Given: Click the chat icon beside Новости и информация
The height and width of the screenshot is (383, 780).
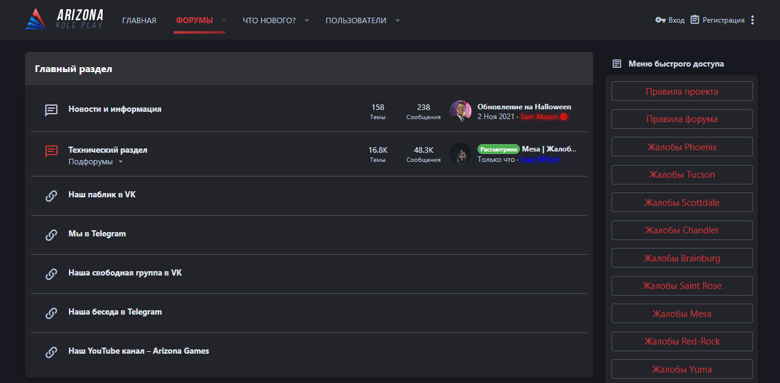Looking at the screenshot, I should tap(51, 110).
